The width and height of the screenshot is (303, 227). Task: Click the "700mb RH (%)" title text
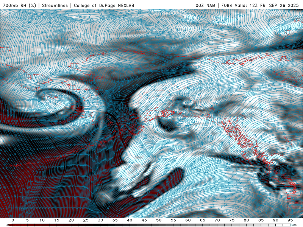(20, 5)
